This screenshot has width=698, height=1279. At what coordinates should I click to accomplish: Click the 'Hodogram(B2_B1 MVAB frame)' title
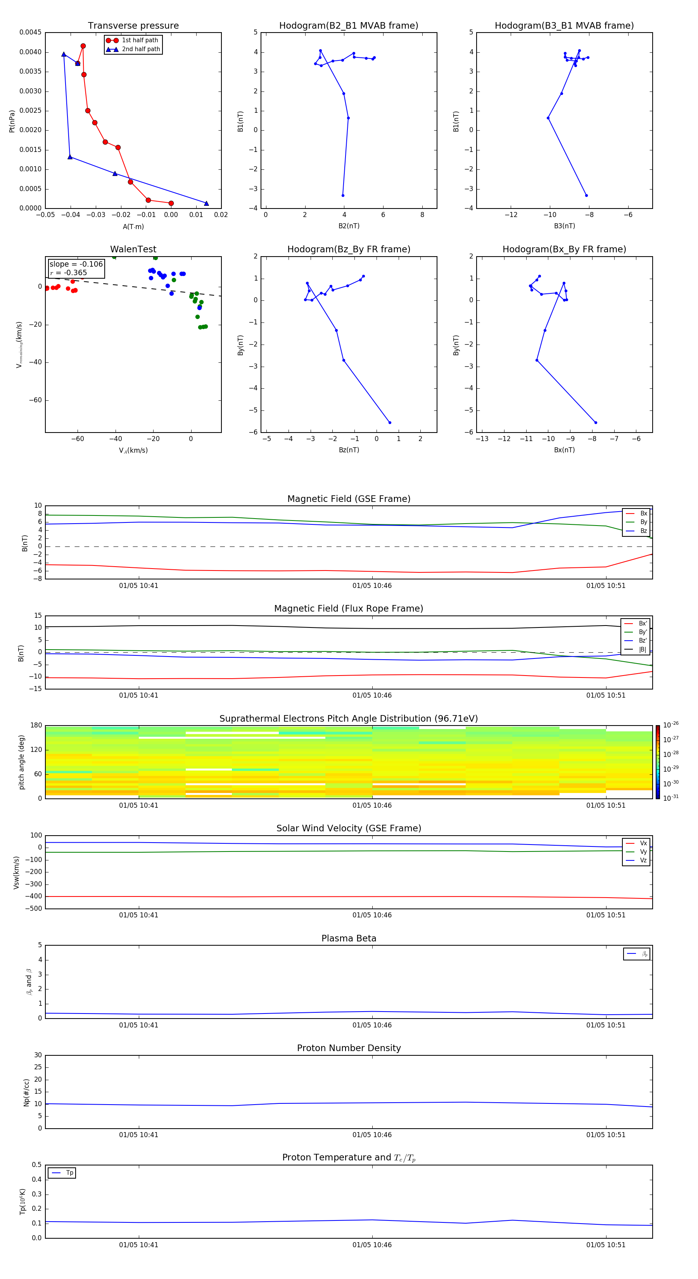[x=349, y=26]
